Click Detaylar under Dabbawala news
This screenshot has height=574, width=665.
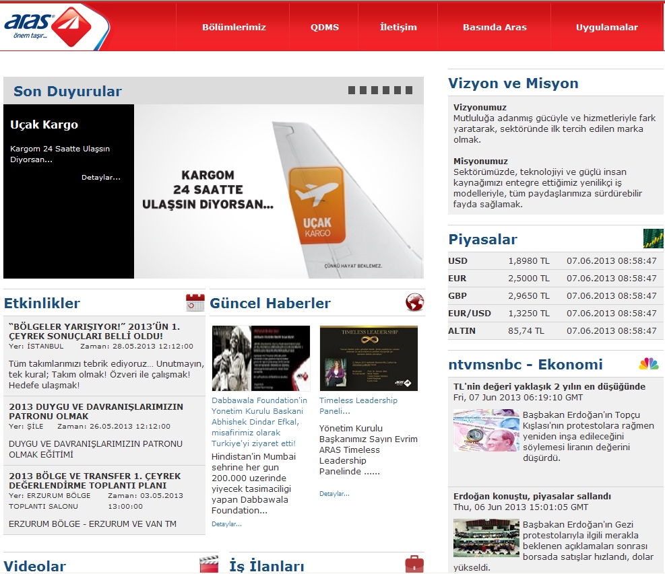tap(226, 524)
